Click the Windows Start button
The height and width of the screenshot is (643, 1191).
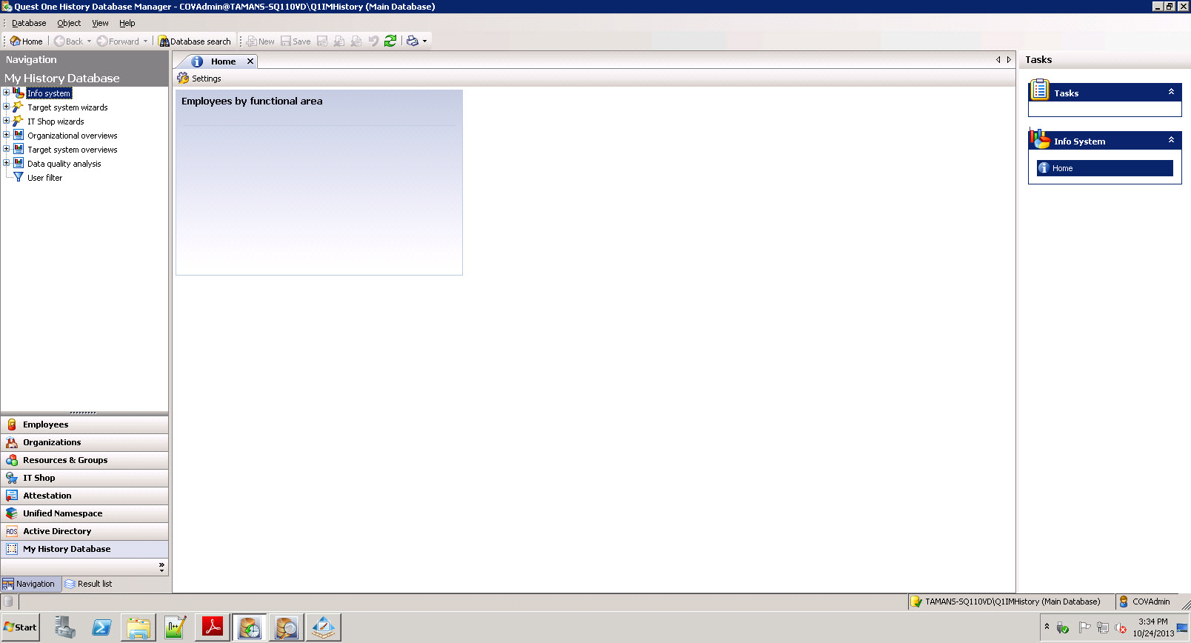click(x=20, y=627)
